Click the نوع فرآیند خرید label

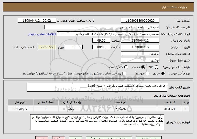tap(180, 74)
